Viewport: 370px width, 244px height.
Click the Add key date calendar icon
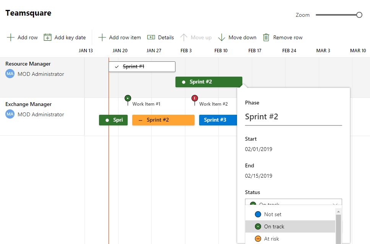[x=47, y=37]
